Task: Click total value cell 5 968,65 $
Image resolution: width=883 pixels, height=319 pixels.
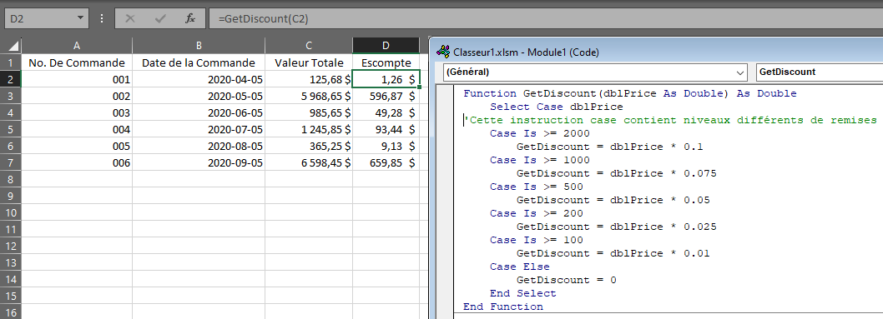Action: (x=309, y=96)
